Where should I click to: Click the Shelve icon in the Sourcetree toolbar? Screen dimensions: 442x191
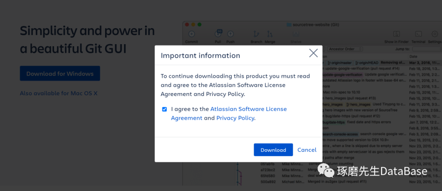coord(296,34)
